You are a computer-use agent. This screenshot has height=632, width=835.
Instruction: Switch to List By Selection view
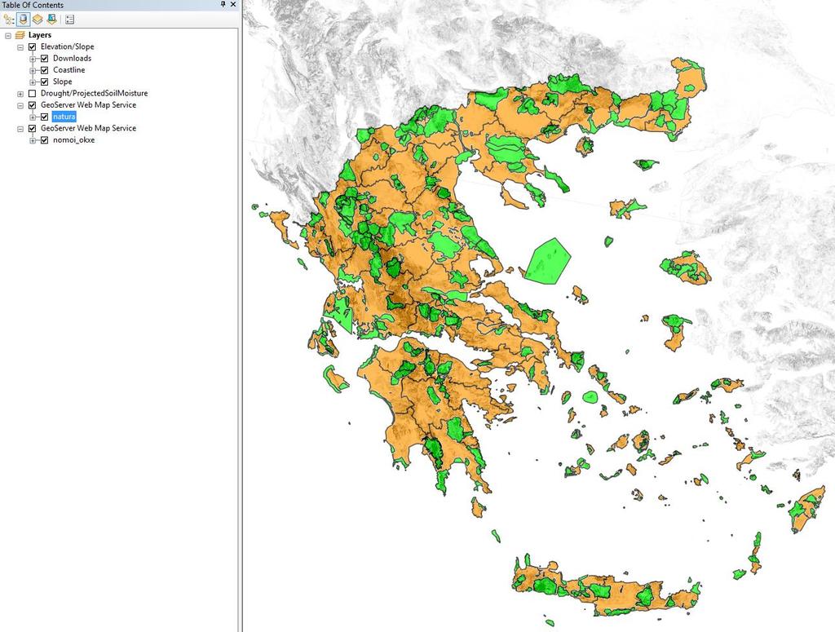(x=51, y=20)
